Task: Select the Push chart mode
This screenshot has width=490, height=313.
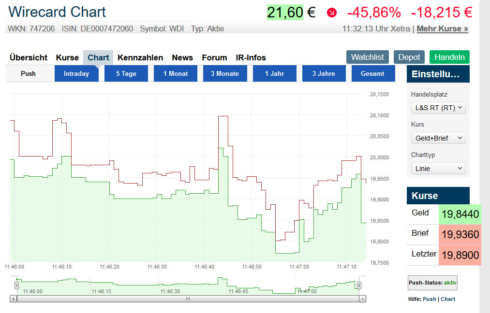Action: [x=28, y=73]
